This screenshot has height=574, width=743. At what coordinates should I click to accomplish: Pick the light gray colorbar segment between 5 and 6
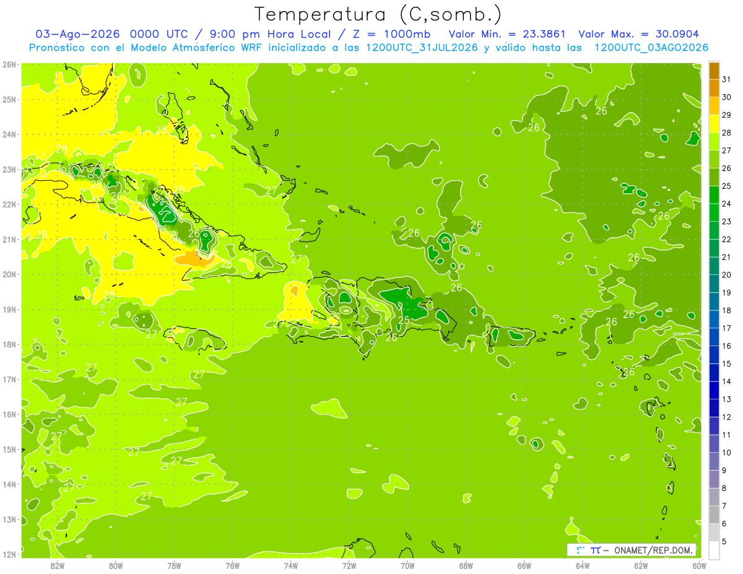[x=714, y=533]
